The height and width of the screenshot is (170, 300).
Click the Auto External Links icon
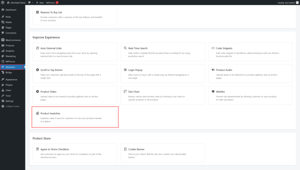[x=37, y=48]
